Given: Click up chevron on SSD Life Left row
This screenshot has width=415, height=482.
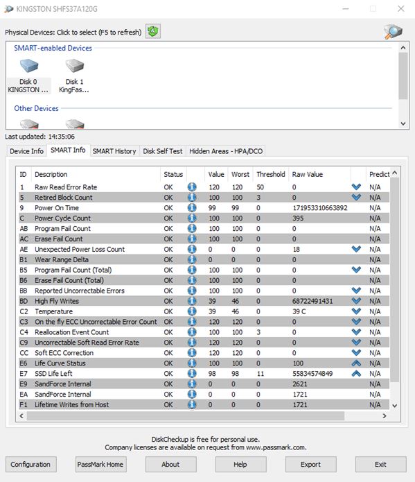Looking at the screenshot, I should (x=356, y=374).
